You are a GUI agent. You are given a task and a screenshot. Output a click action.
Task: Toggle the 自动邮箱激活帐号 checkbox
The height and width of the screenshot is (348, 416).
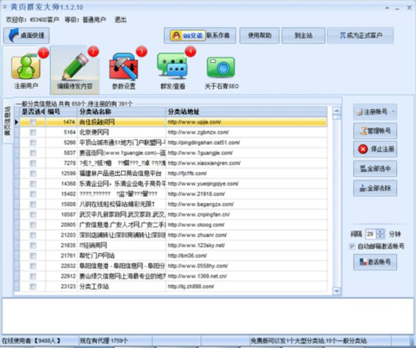pyautogui.click(x=353, y=246)
